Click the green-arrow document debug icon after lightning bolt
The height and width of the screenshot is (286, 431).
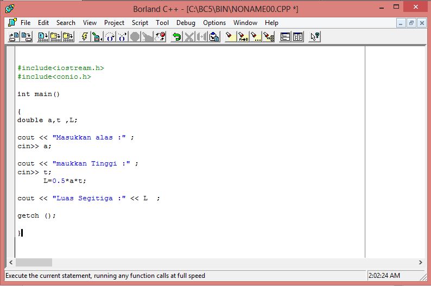point(97,36)
